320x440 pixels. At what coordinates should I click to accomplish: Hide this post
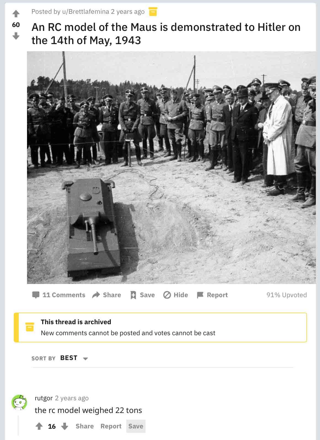tap(176, 295)
